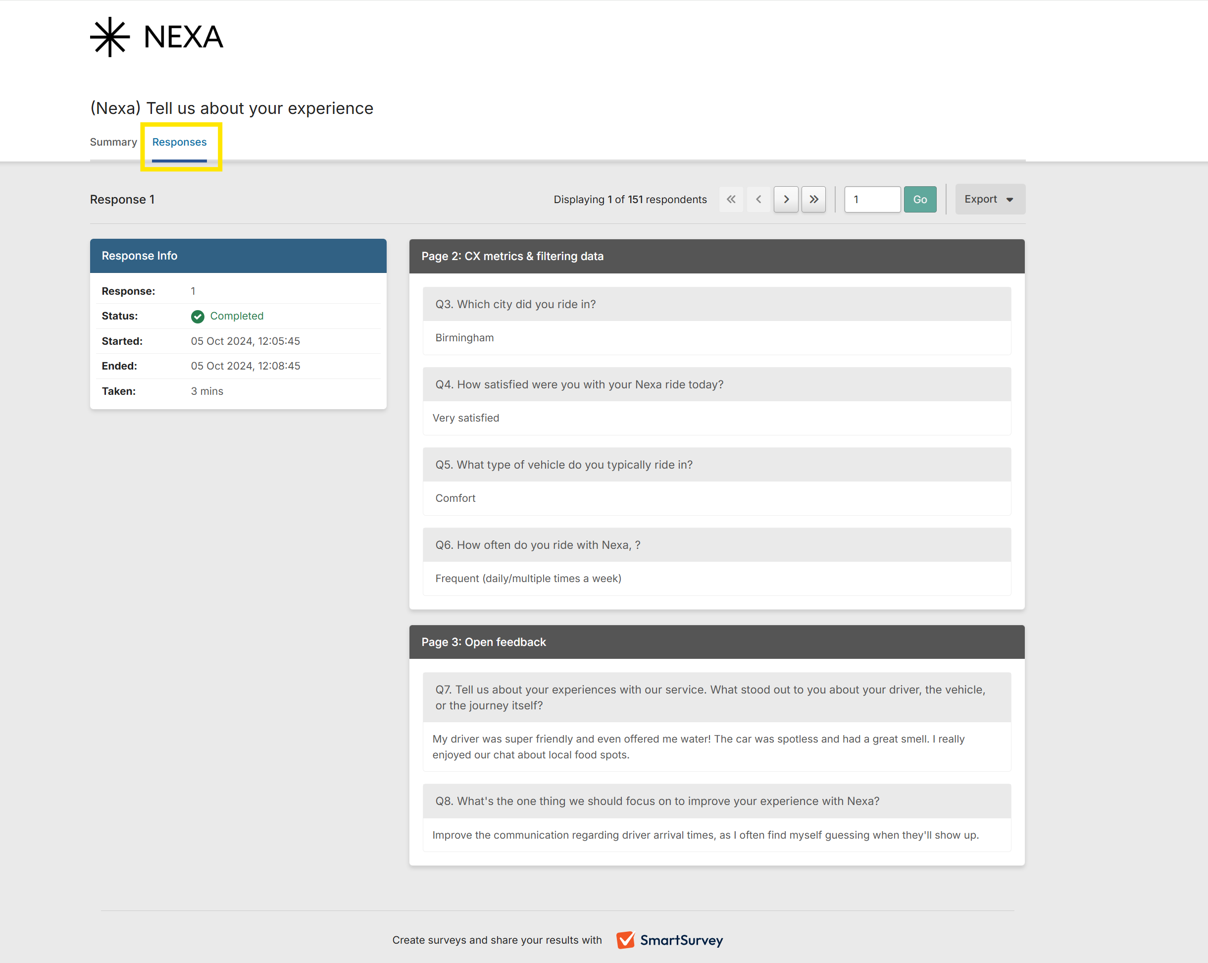Click the NEXA wordmark text

click(x=184, y=37)
